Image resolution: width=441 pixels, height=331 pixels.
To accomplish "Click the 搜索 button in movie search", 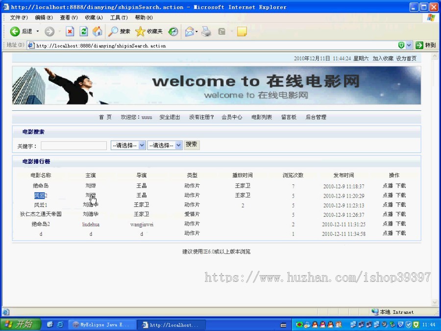I will click(192, 145).
